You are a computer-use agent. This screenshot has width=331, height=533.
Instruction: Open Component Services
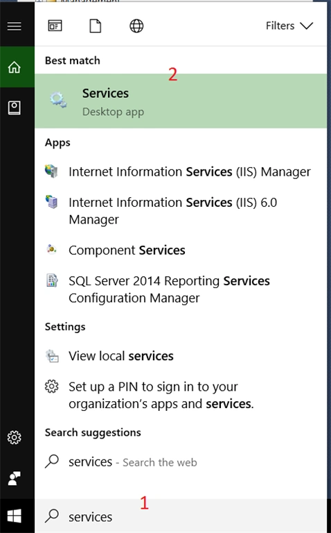pyautogui.click(x=181, y=250)
